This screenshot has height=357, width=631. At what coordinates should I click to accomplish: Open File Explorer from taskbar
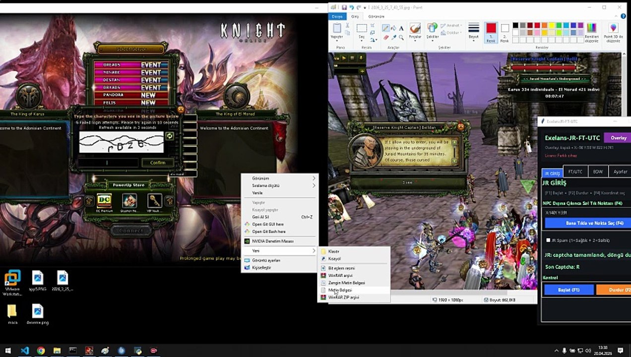[x=57, y=351]
